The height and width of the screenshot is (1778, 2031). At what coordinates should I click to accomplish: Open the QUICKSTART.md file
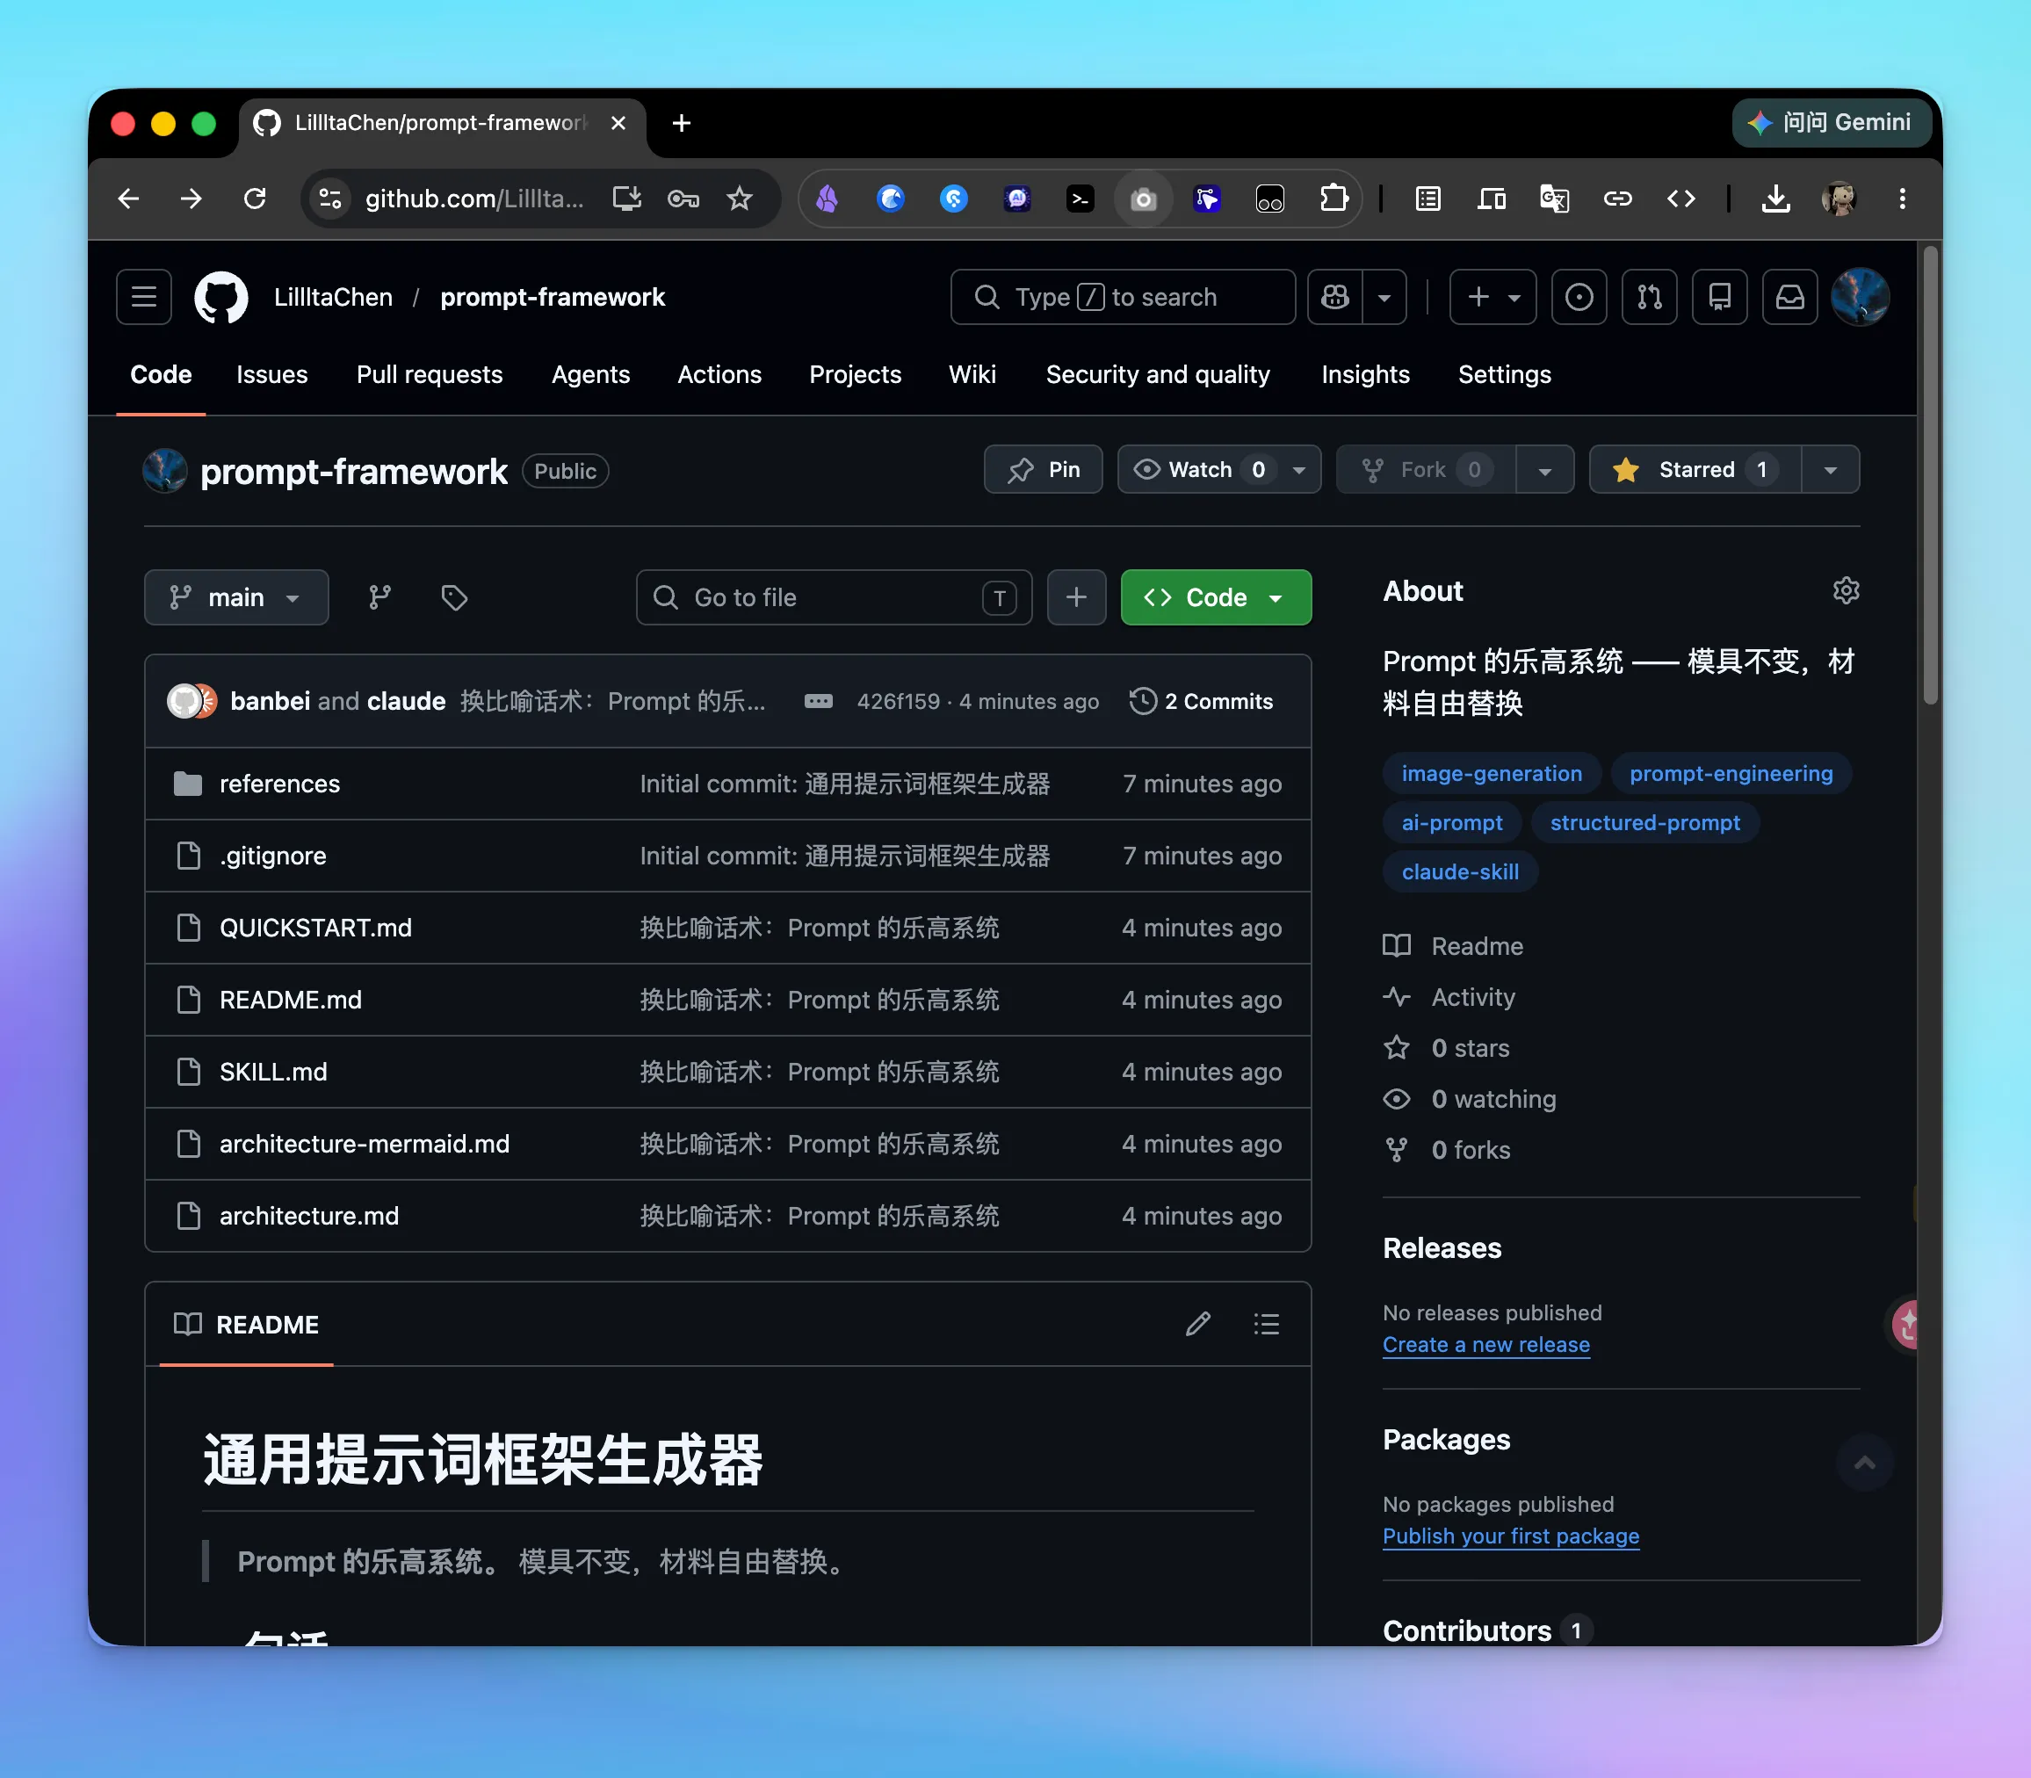(315, 928)
